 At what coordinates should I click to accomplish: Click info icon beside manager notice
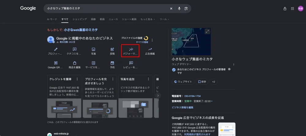[x=229, y=69]
